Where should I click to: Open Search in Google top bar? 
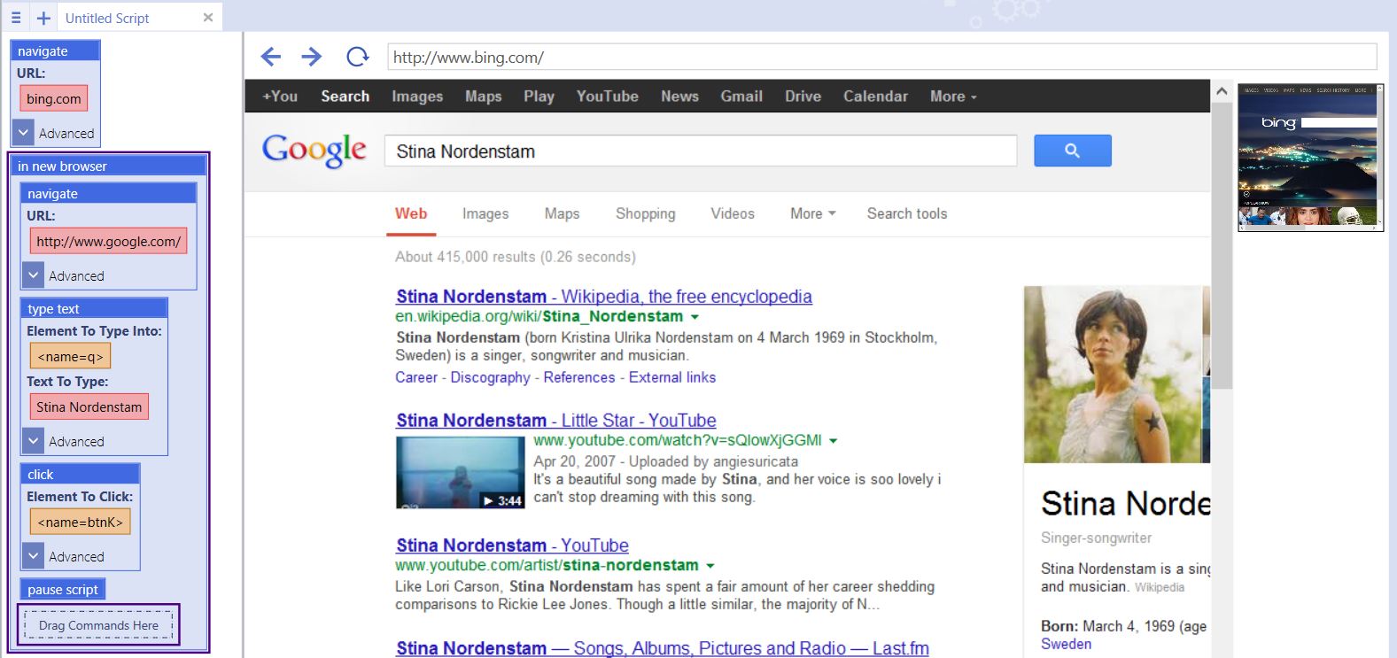pos(345,97)
